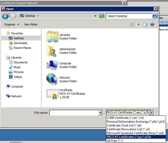The width and height of the screenshot is (168, 143).
Task: Click the Back navigation arrow
Action: [5, 16]
